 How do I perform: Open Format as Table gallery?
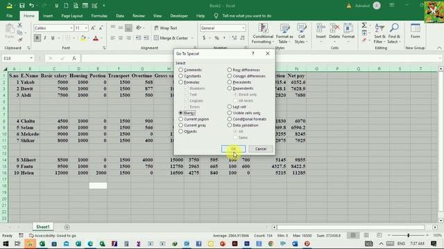(x=284, y=33)
